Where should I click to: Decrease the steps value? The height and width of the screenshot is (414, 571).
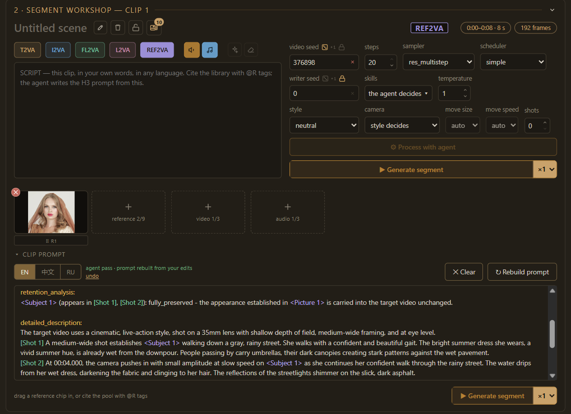pyautogui.click(x=392, y=65)
